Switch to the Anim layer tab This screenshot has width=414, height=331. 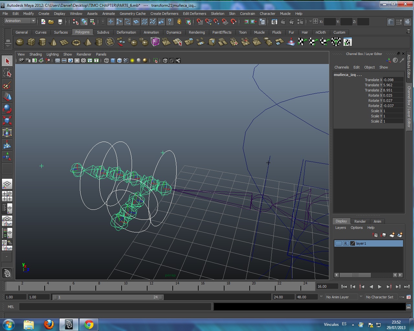[377, 221]
